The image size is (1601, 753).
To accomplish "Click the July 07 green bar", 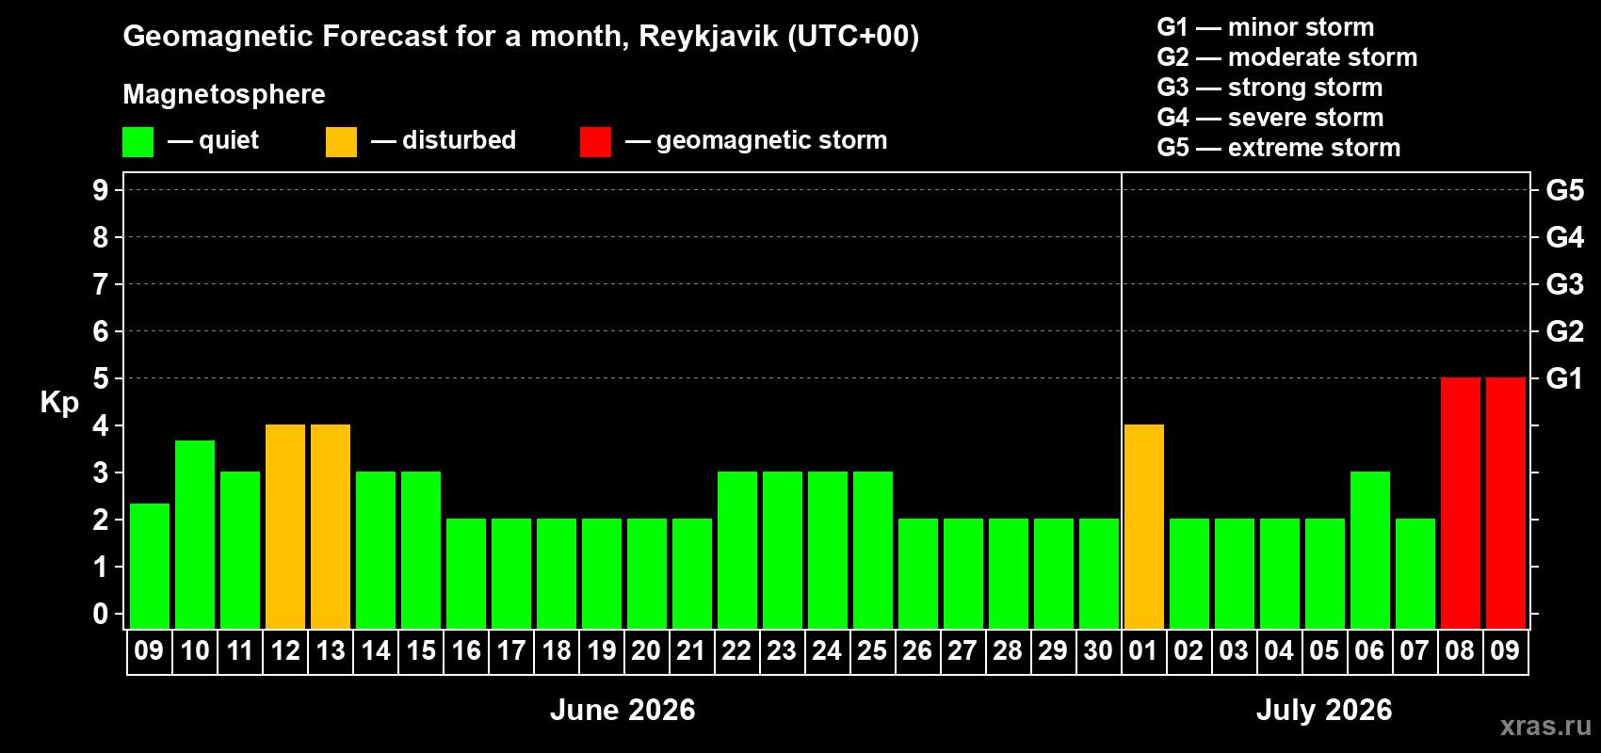I will 1415,573.
